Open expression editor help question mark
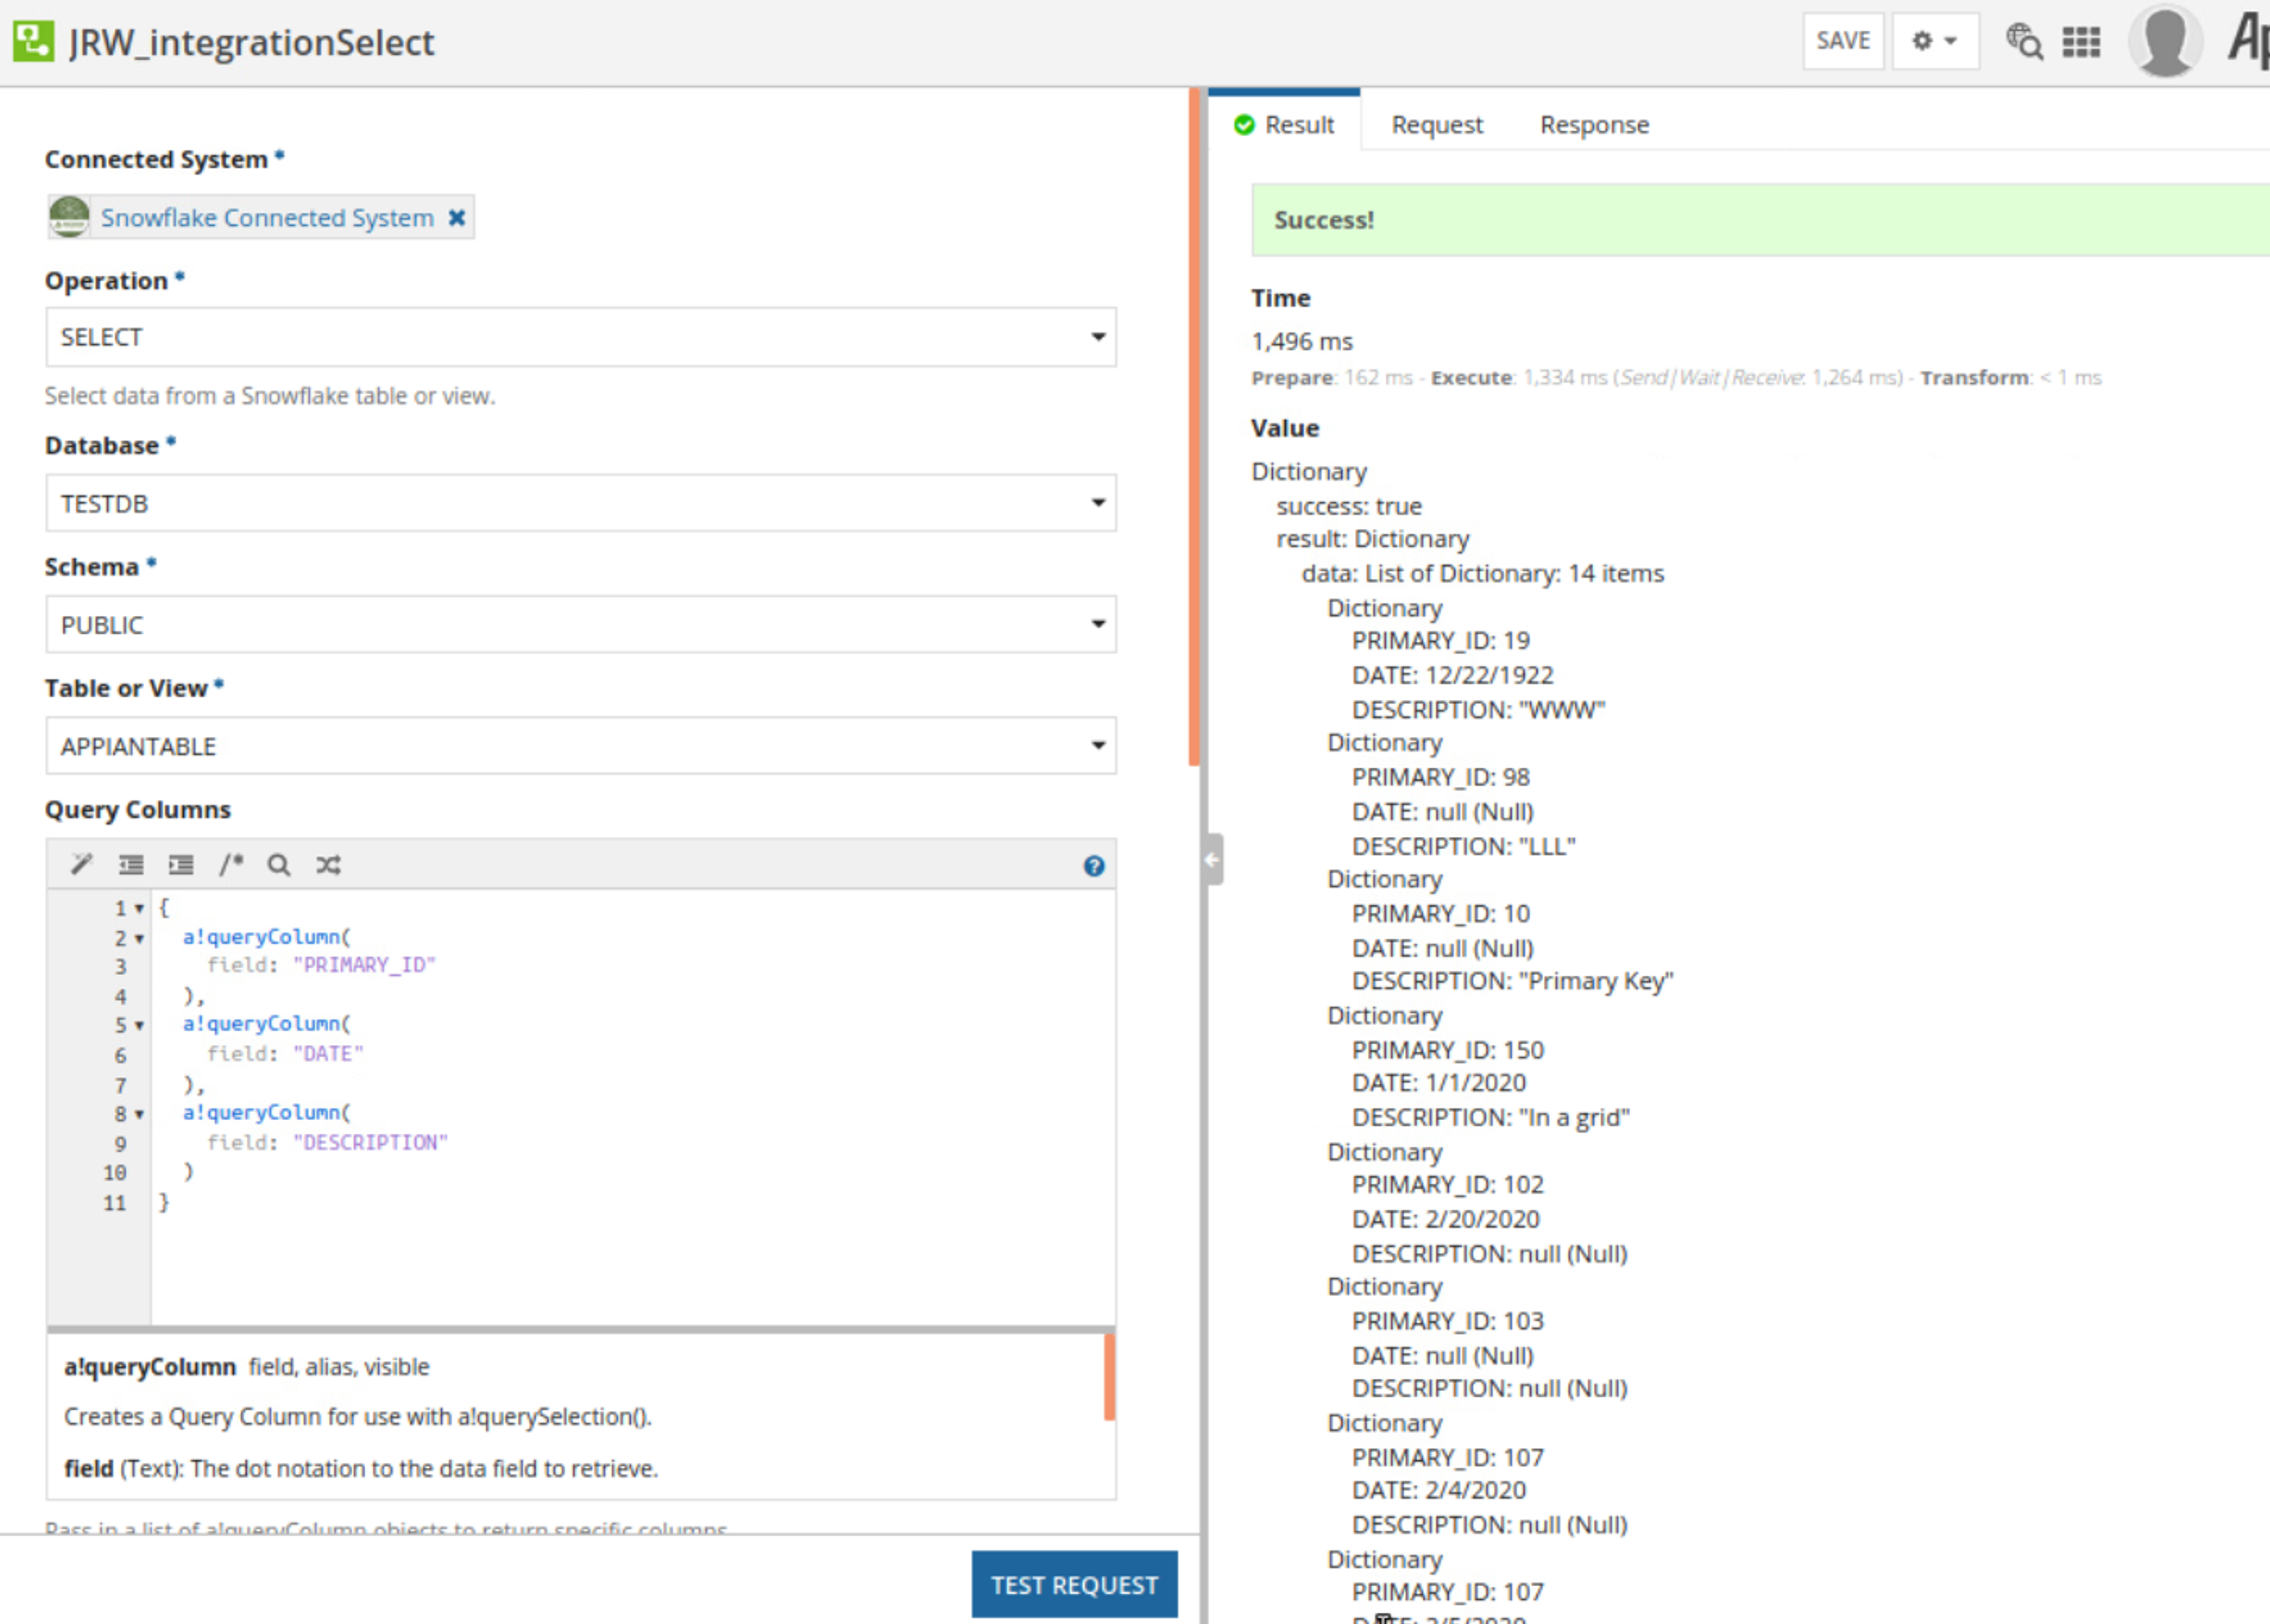 pos(1094,866)
